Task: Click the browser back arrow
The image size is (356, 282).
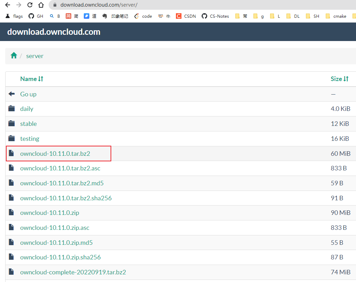Action: (8, 5)
